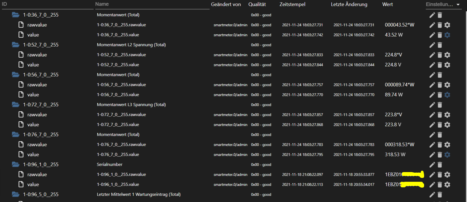Click name 'Letzter Mittelwert 1 Wartungseintrag (Total)'

click(139, 195)
